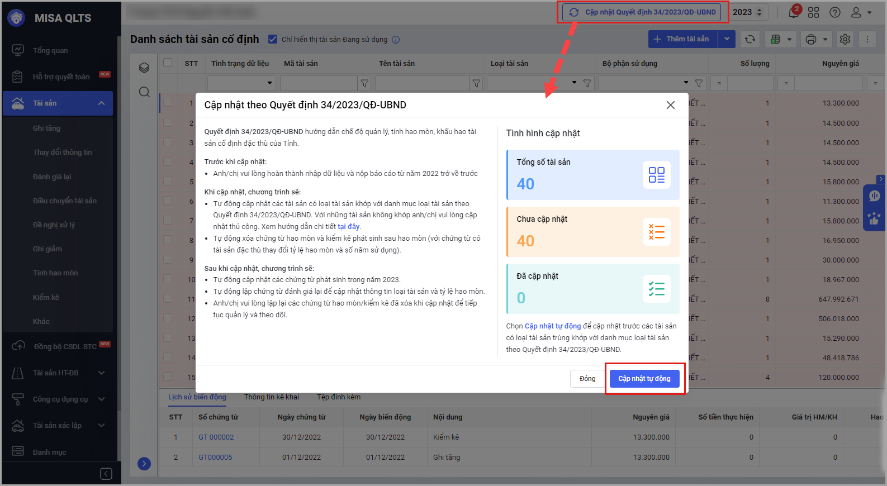Viewport: 887px width, 486px height.
Task: Click the Số lượng equals operator button
Action: (719, 83)
